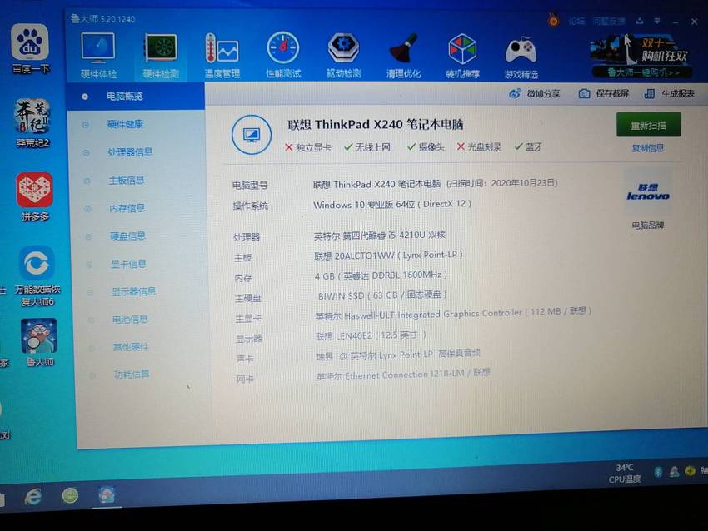Open 鲁大师 desktop shortcut icon
708x531 pixels.
(x=39, y=342)
